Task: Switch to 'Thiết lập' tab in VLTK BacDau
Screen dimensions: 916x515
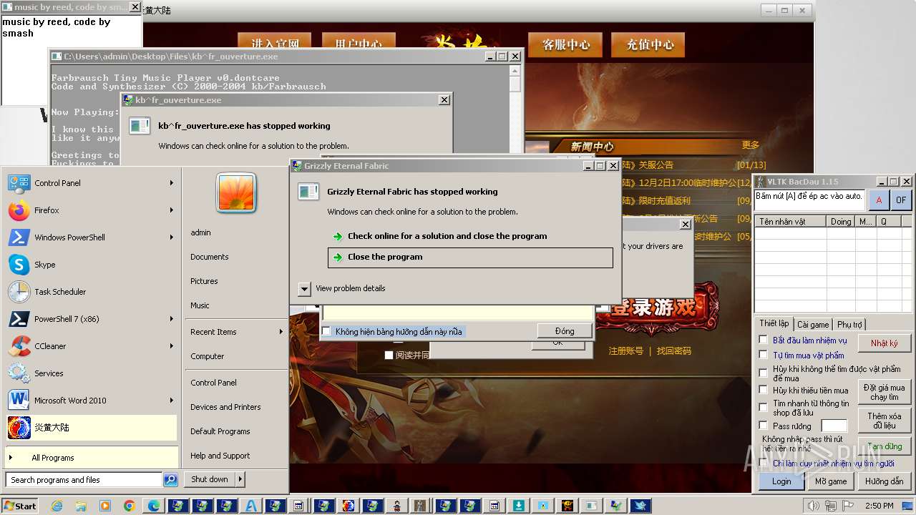Action: click(774, 324)
